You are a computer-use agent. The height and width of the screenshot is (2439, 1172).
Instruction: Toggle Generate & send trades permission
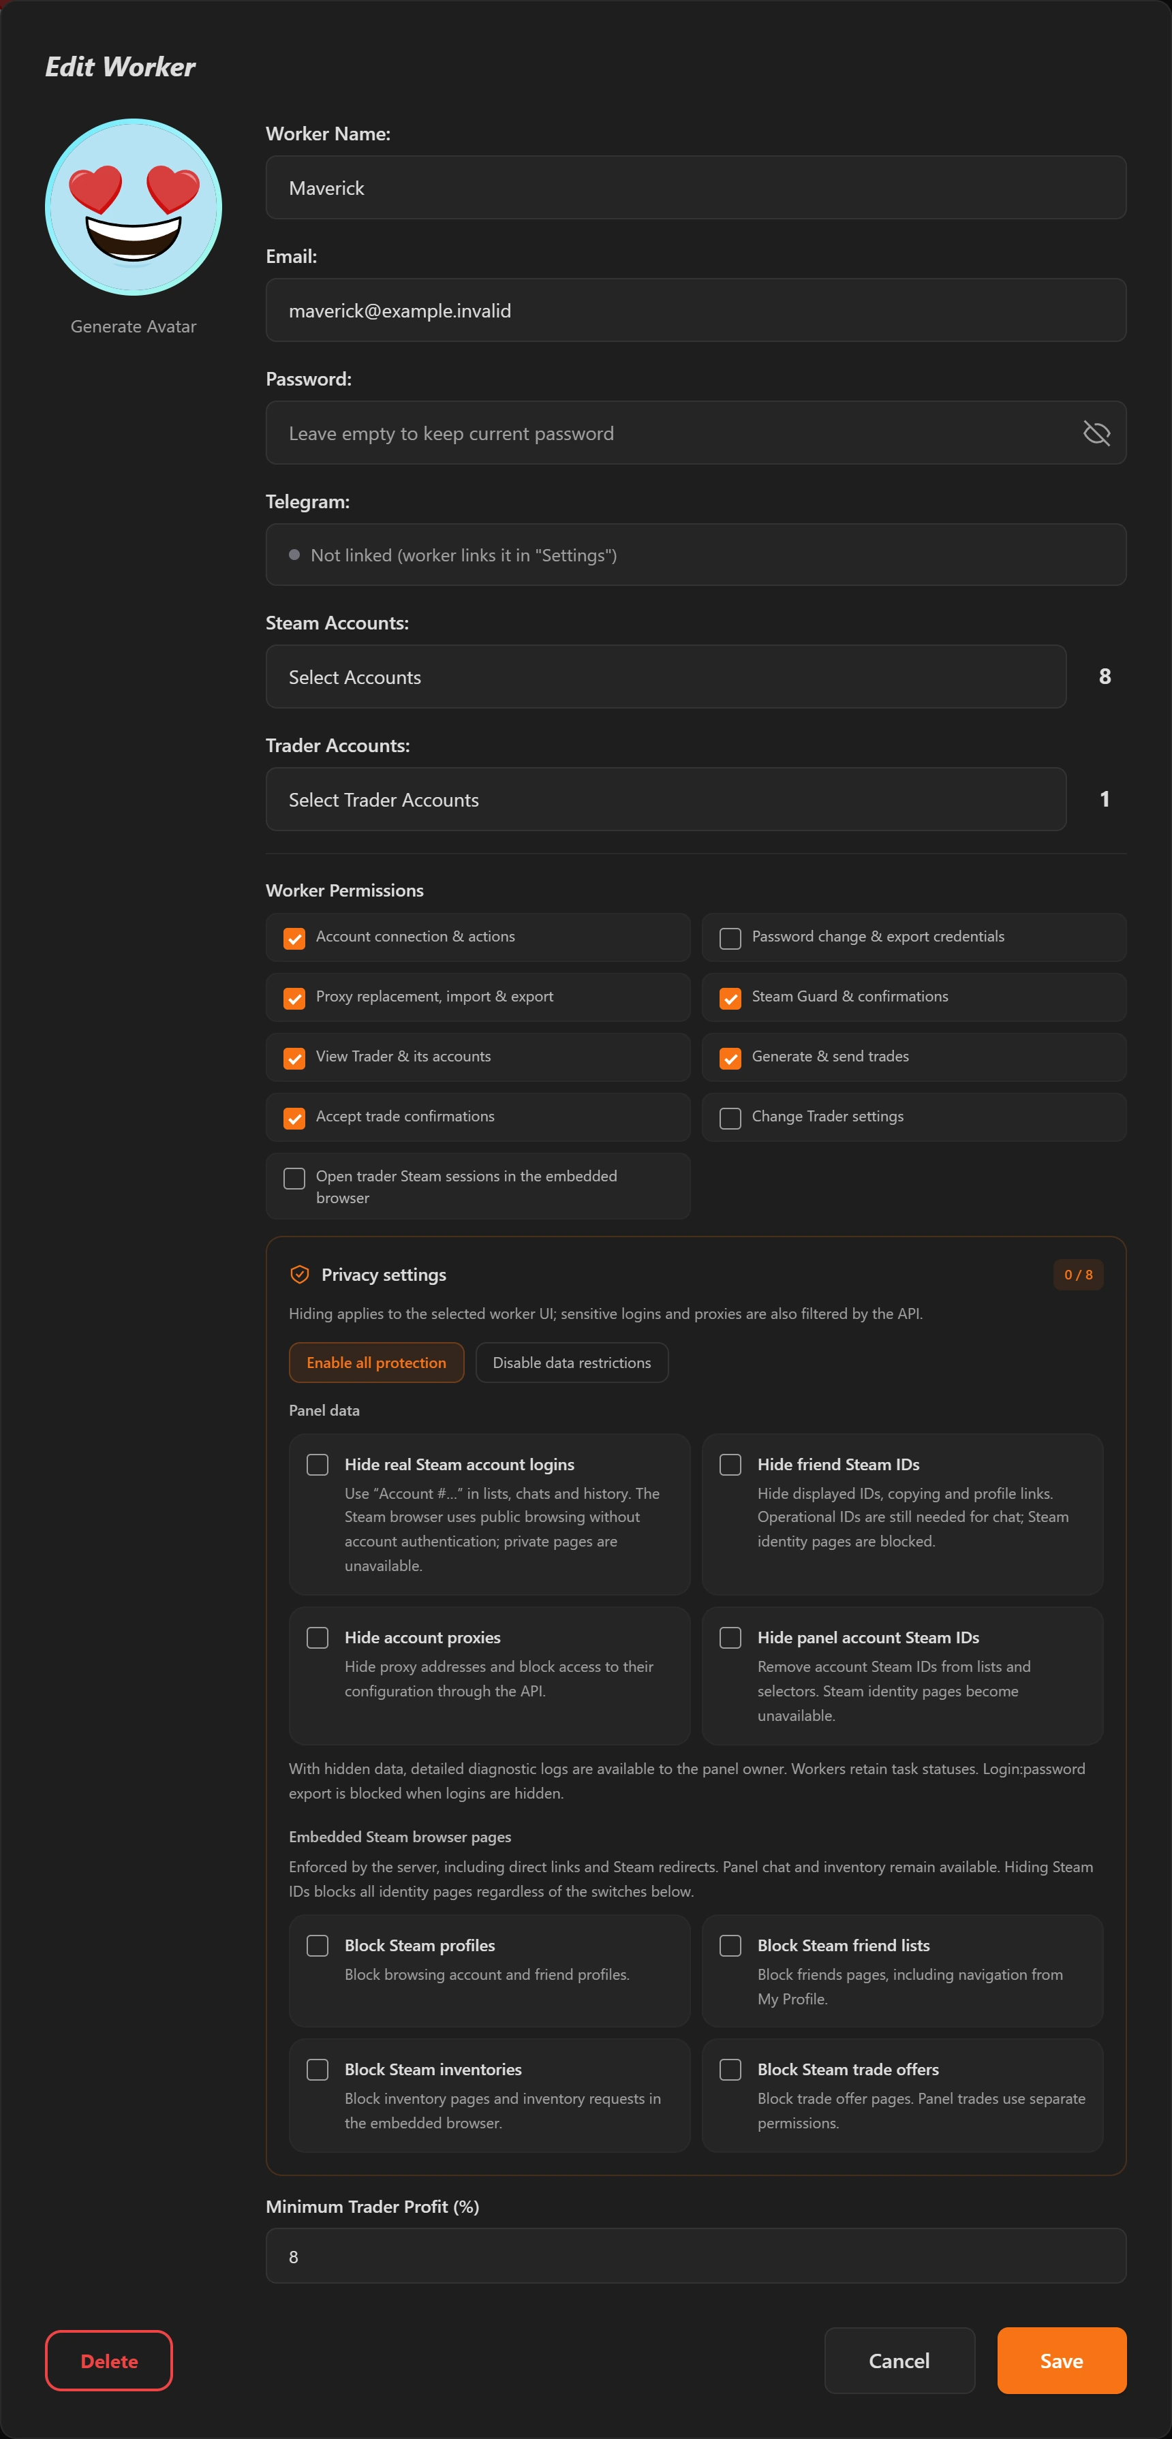tap(730, 1057)
